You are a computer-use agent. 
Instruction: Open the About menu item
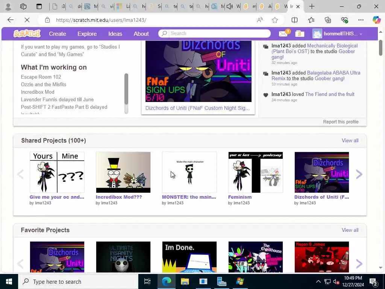click(x=141, y=33)
